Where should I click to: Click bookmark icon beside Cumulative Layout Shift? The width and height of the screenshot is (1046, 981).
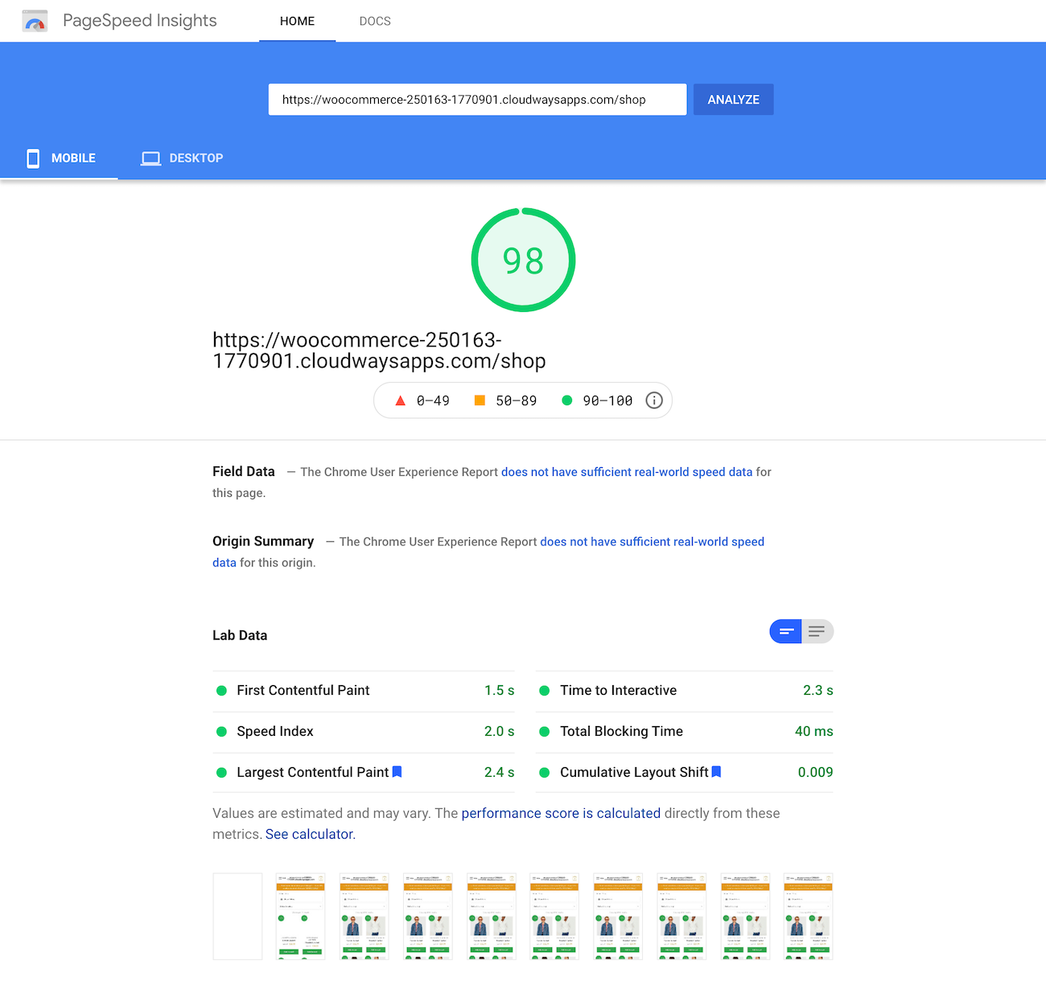[716, 772]
